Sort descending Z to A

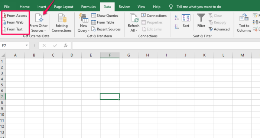177,26
